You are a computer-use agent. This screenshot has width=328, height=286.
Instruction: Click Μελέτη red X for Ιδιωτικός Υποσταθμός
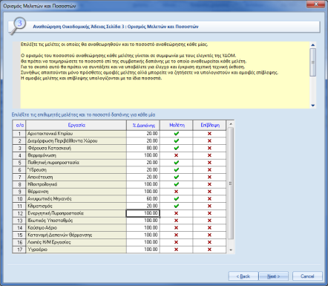pos(176,221)
